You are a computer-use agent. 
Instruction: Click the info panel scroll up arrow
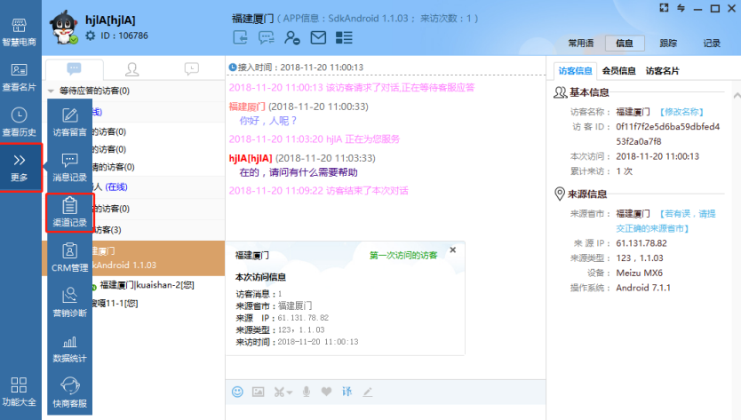(737, 95)
